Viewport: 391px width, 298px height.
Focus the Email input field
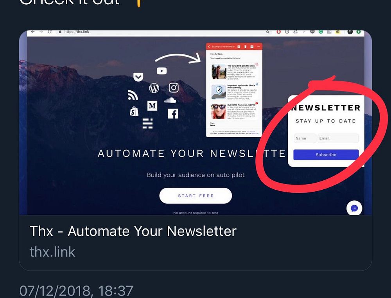(x=338, y=138)
